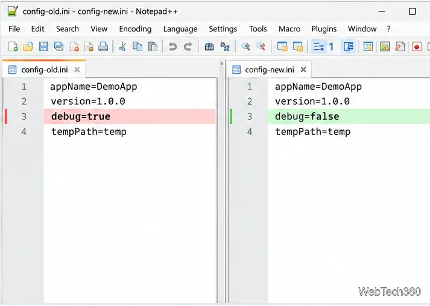Click the Save All toolbar icon
Viewport: 430px width, 306px height.
(58, 46)
